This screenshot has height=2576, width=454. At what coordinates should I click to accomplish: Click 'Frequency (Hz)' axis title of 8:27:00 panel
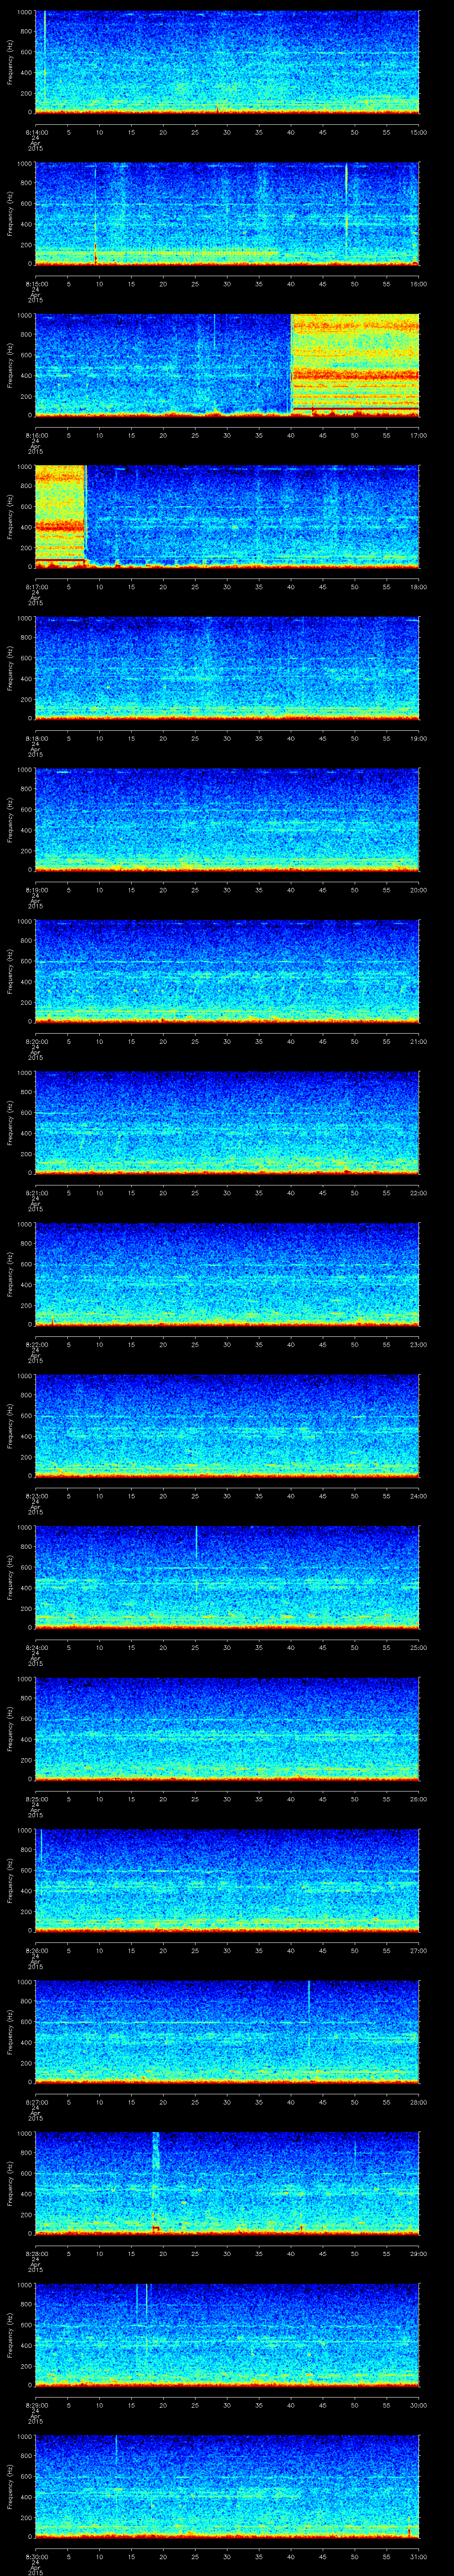click(10, 2032)
